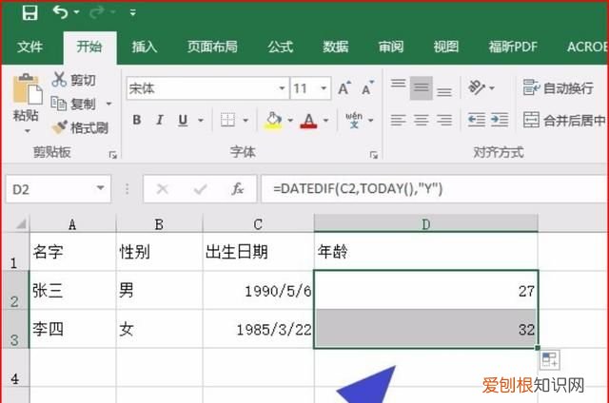This screenshot has width=609, height=403.
Task: Align text left
Action: (x=398, y=121)
